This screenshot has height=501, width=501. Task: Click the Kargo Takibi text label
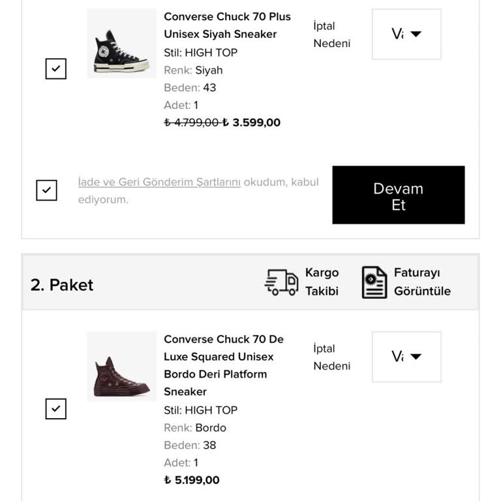pos(322,282)
